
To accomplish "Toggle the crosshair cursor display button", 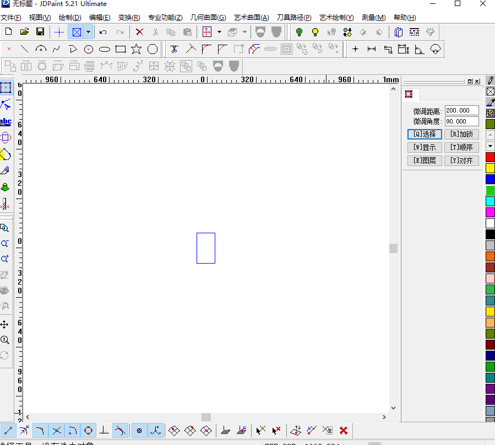I will pos(59,32).
